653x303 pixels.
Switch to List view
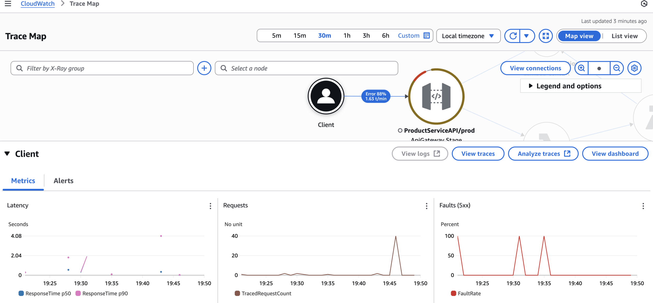[x=624, y=36]
